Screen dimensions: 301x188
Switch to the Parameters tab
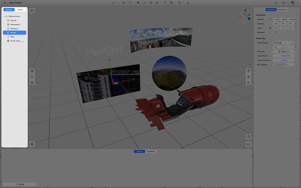pos(282,9)
